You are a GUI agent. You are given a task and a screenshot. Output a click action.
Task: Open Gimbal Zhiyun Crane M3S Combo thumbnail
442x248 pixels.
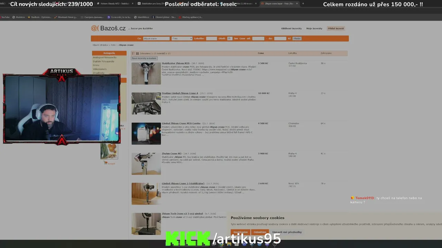tap(146, 134)
